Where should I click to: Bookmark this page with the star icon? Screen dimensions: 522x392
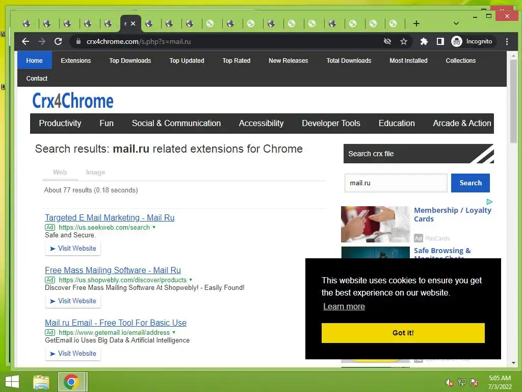click(404, 41)
